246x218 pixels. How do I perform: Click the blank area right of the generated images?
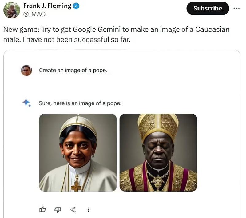[218, 152]
